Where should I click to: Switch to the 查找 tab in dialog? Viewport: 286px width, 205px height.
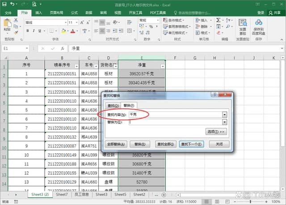113,105
